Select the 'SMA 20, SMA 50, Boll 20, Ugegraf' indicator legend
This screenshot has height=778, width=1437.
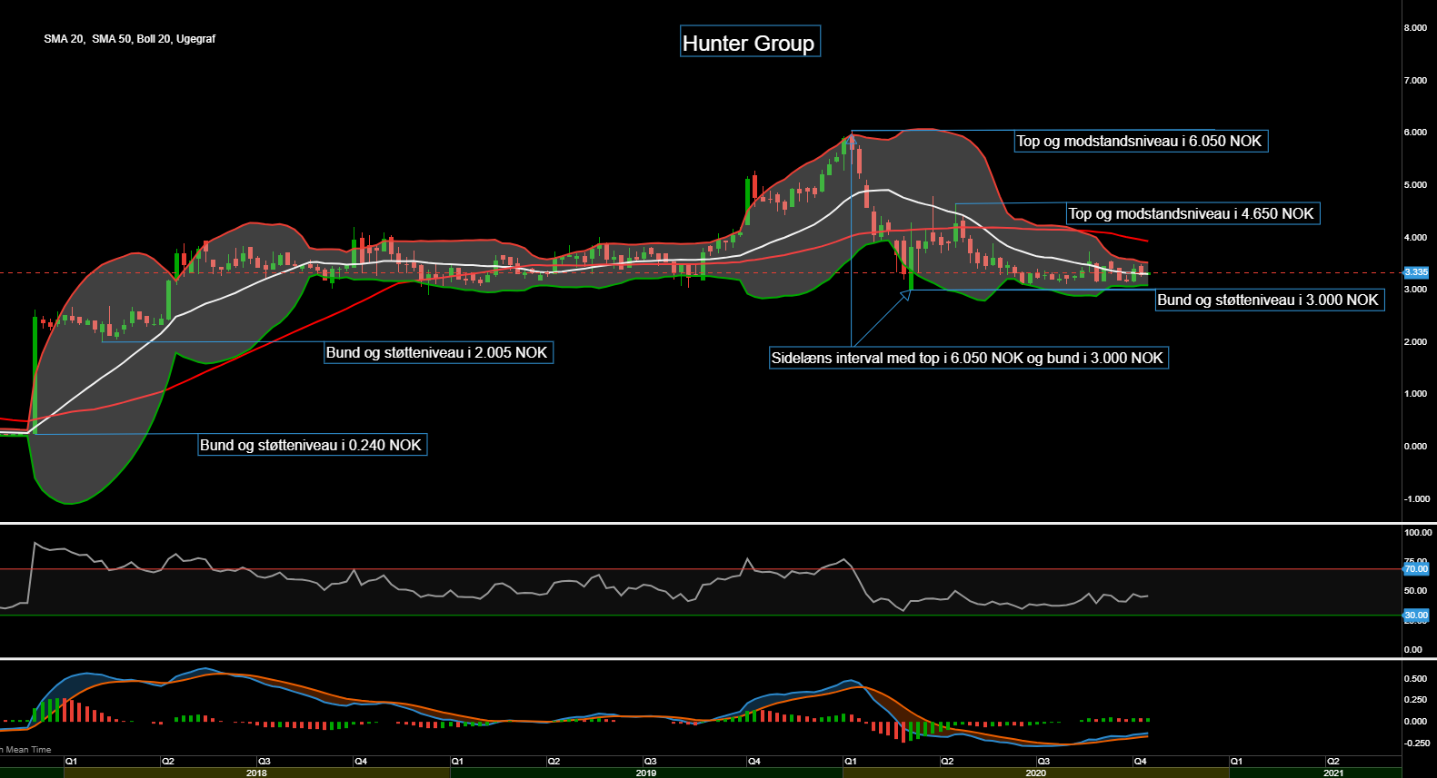(130, 39)
